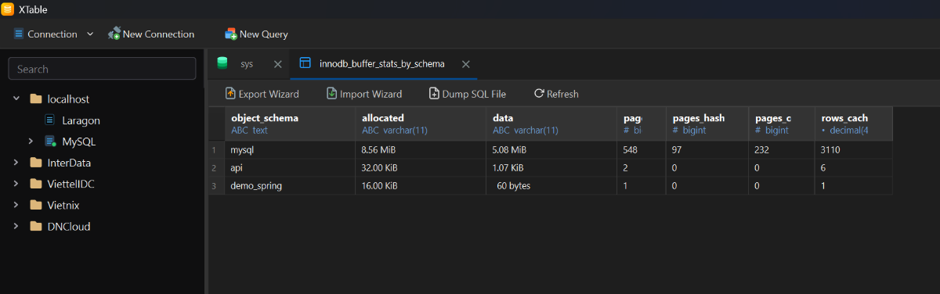Select the localhost folder icon
The width and height of the screenshot is (940, 294).
tap(35, 99)
